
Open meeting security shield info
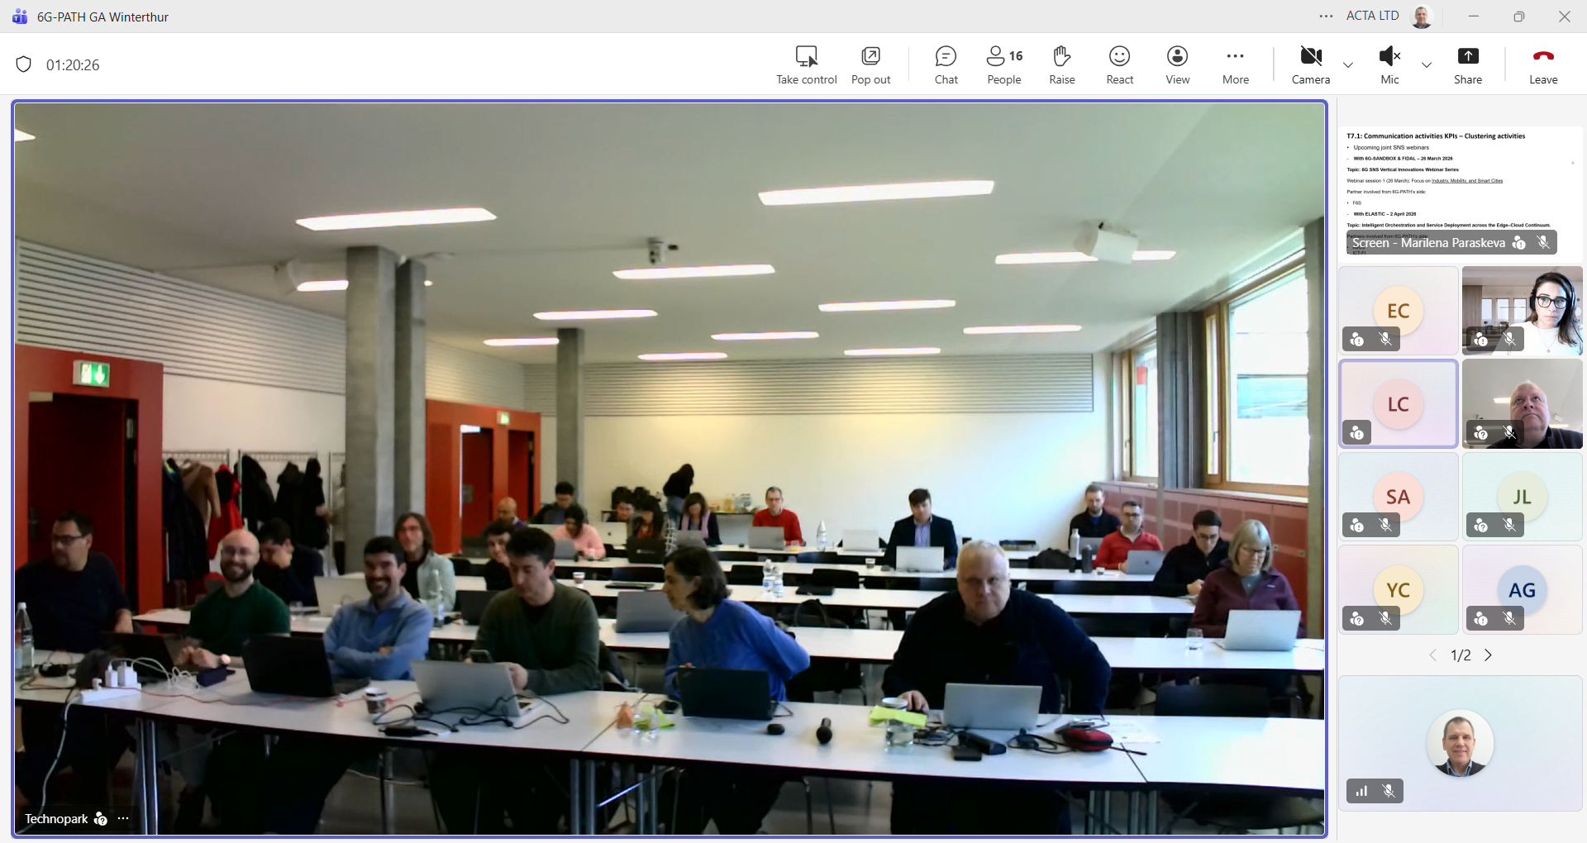pos(24,64)
